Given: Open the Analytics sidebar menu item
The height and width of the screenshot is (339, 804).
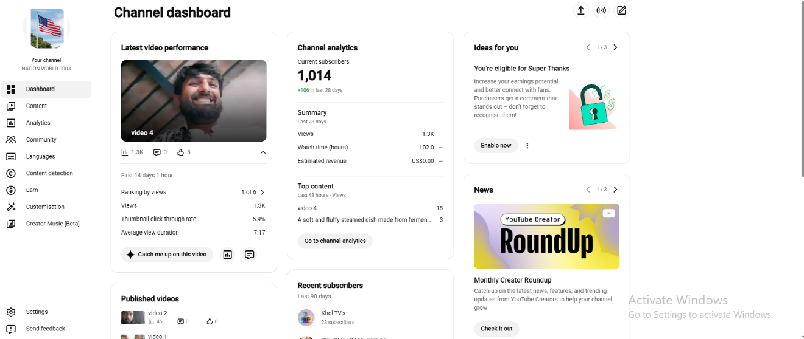Looking at the screenshot, I should click(x=46, y=123).
